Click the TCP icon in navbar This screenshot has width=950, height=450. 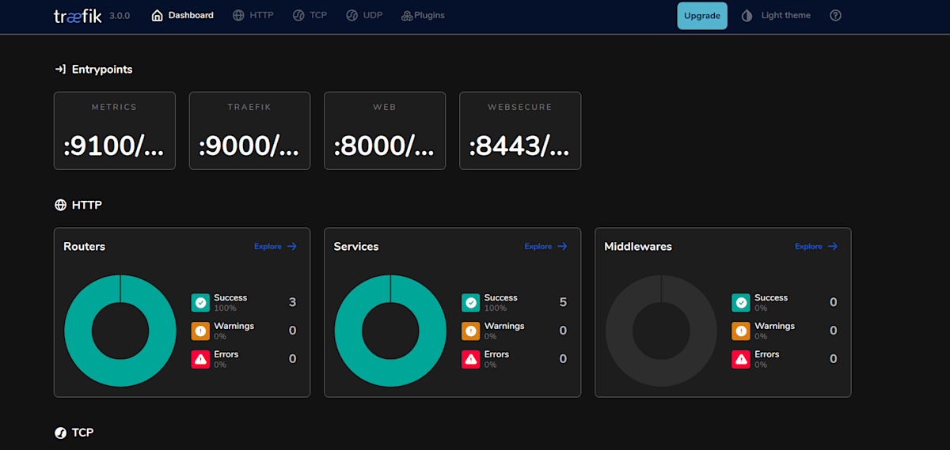pyautogui.click(x=298, y=15)
